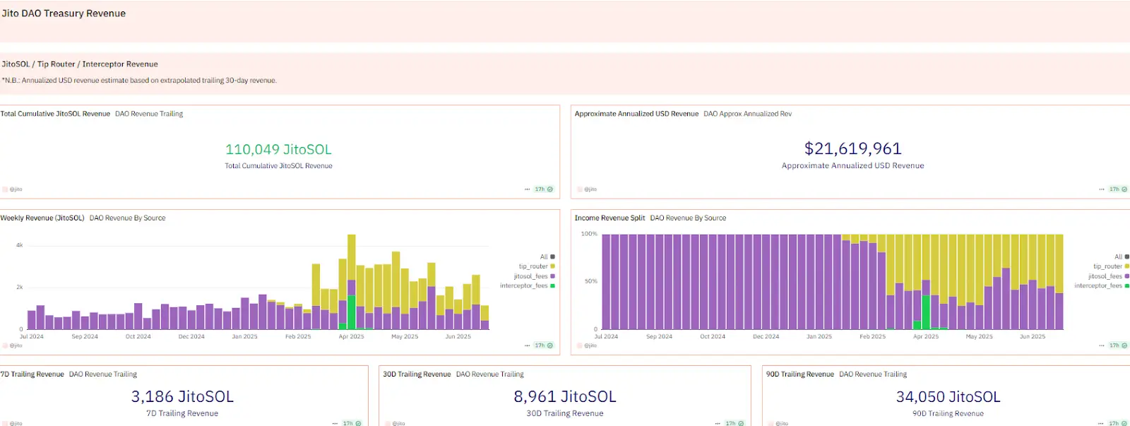This screenshot has height=426, width=1130.
Task: Open DAO Revenue Trailing link beside 7D Trailing Revenue
Action: tap(103, 374)
